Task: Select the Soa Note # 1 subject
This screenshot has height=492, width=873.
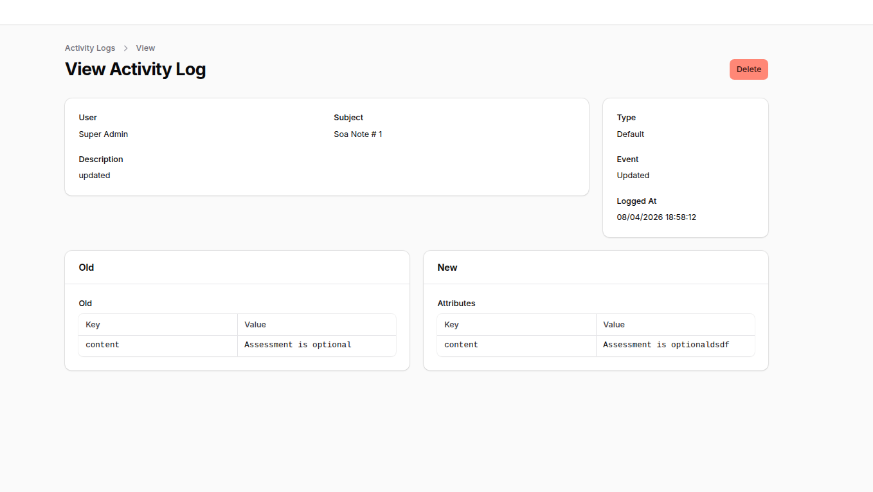Action: point(357,134)
